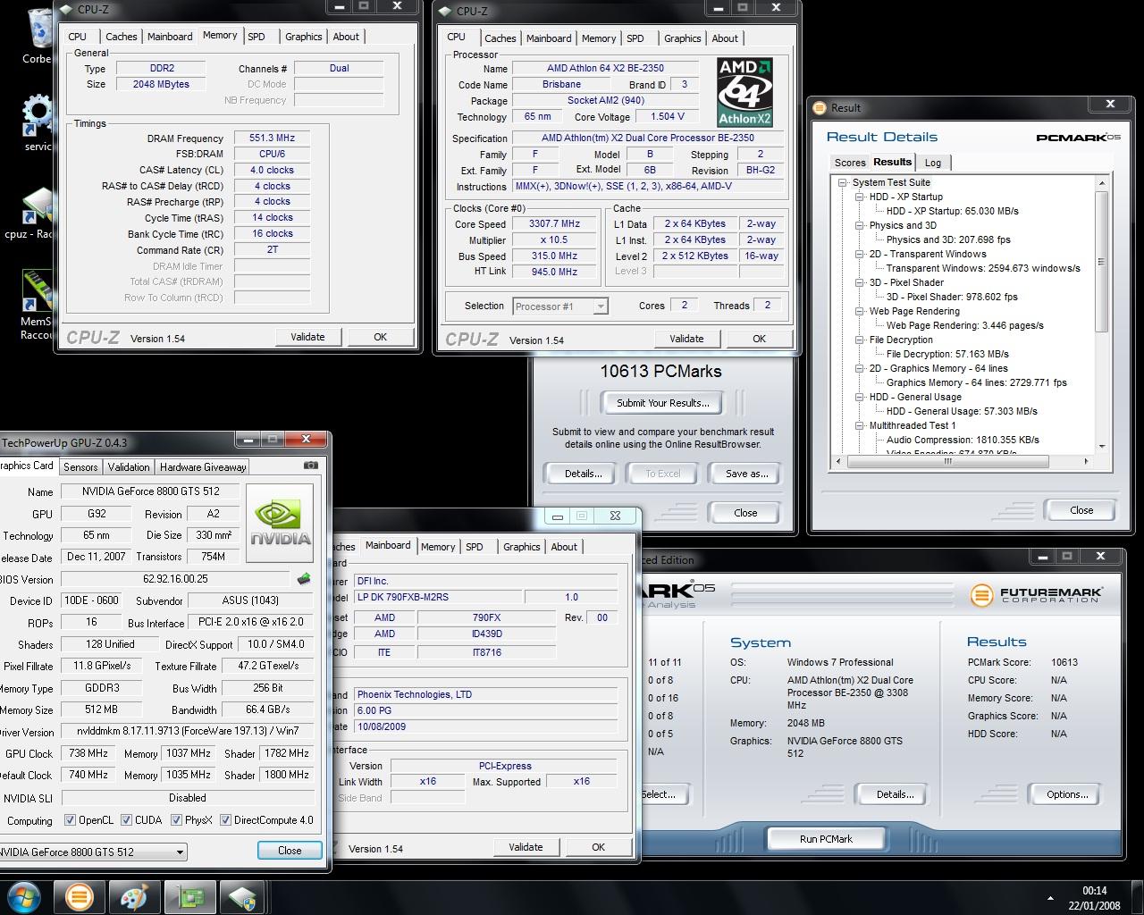Collapse the System Test Suite node
The height and width of the screenshot is (915, 1144).
[842, 182]
